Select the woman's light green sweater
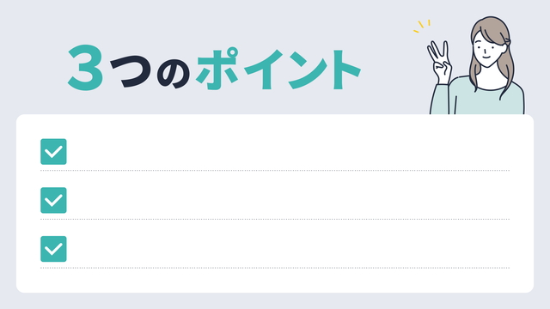Screen dimensions: 550x309 477,96
